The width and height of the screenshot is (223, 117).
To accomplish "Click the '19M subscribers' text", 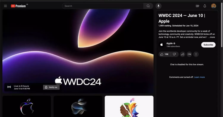I will 173,46.
